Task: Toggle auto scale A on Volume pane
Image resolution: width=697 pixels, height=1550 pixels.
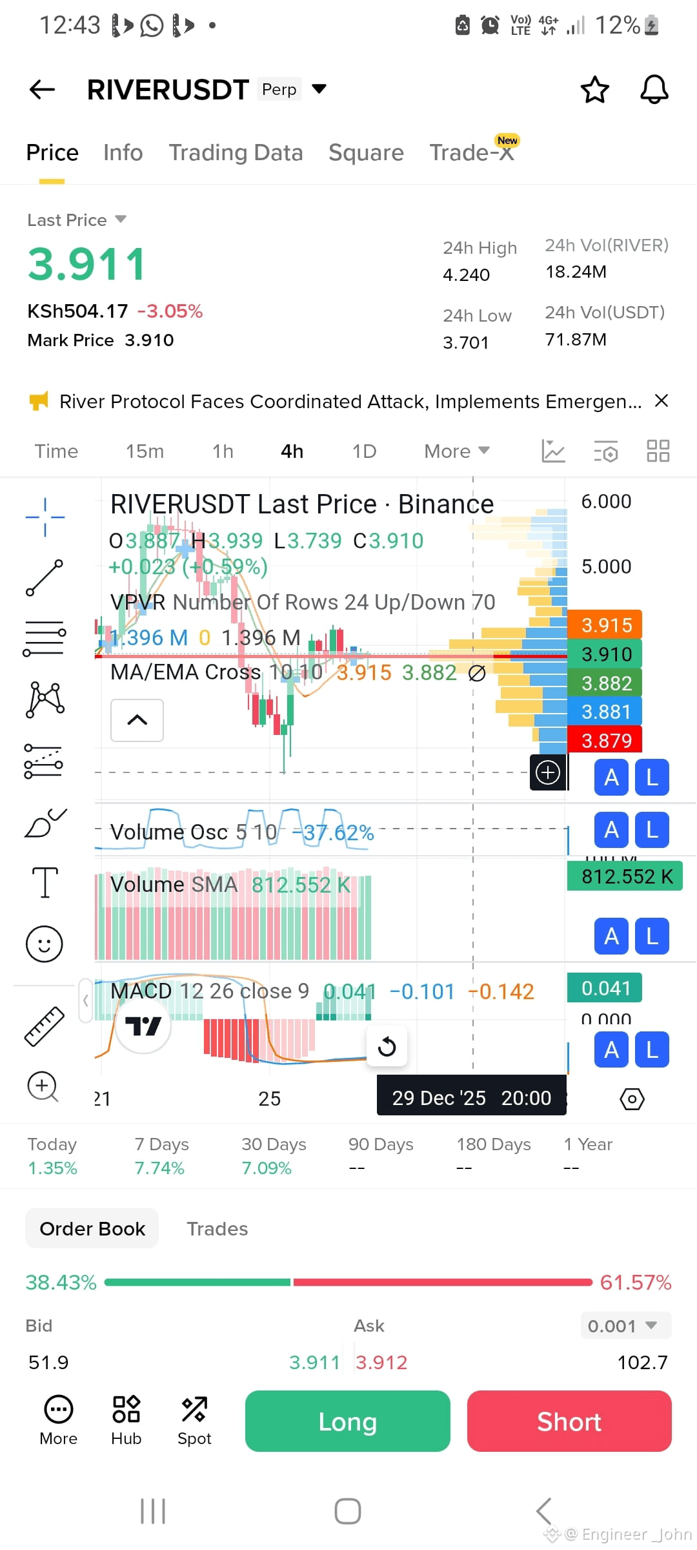Action: tap(611, 936)
